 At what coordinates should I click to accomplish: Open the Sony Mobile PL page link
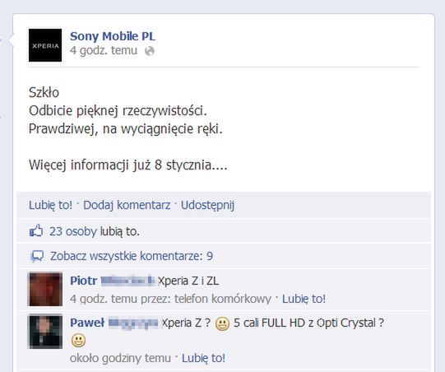[x=113, y=36]
